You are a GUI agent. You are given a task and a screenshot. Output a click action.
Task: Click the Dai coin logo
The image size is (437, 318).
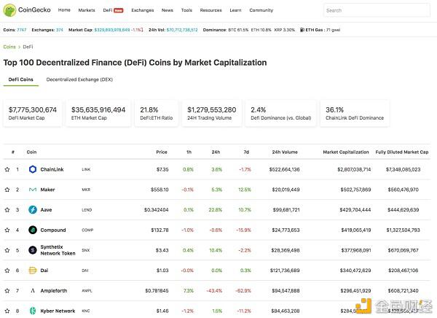coord(33,271)
